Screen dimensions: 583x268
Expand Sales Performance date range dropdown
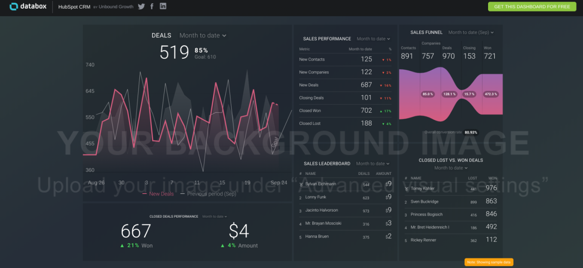[x=373, y=39]
